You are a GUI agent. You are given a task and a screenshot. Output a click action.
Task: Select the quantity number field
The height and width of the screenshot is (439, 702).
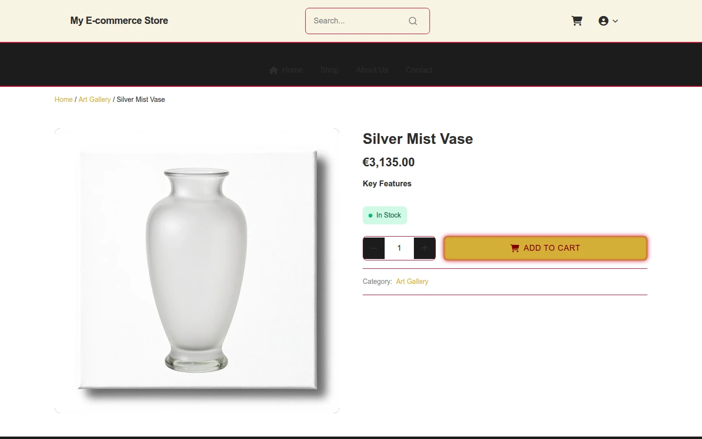[399, 248]
